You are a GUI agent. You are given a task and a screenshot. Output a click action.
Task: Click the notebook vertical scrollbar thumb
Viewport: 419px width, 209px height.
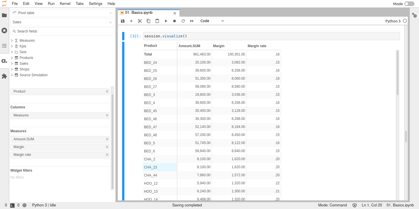point(406,137)
